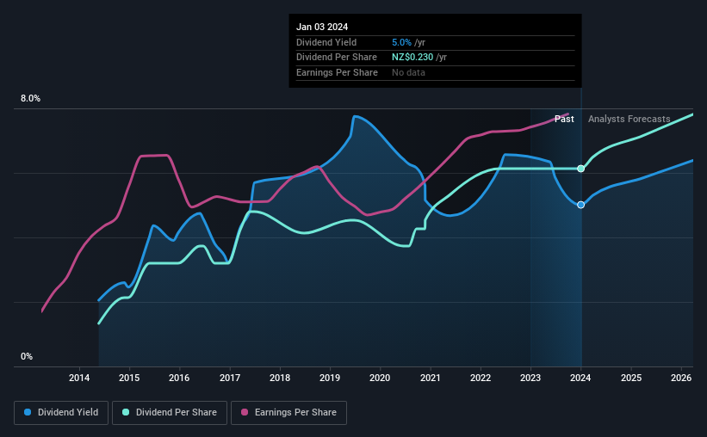Click the tooltip Earnings Per Share row label

click(337, 72)
